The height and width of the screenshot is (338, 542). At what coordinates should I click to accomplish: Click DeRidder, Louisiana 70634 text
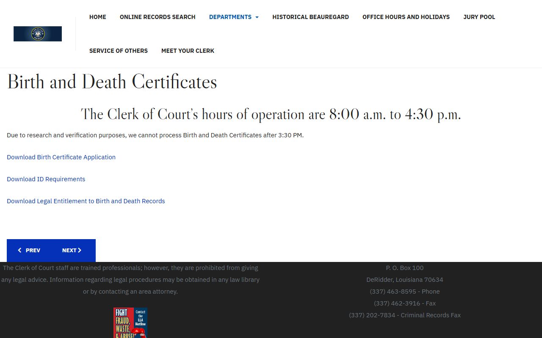pyautogui.click(x=405, y=280)
